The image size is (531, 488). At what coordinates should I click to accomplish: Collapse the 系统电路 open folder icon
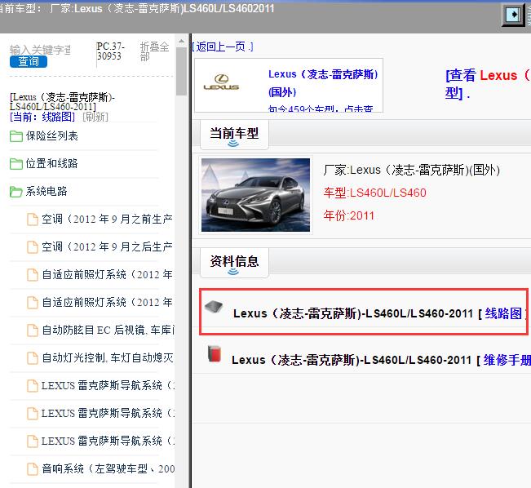click(16, 192)
